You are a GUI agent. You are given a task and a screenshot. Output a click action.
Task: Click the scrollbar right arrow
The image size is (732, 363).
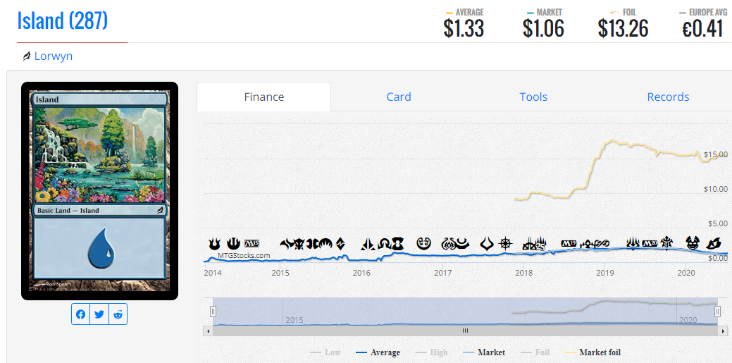[x=722, y=331]
